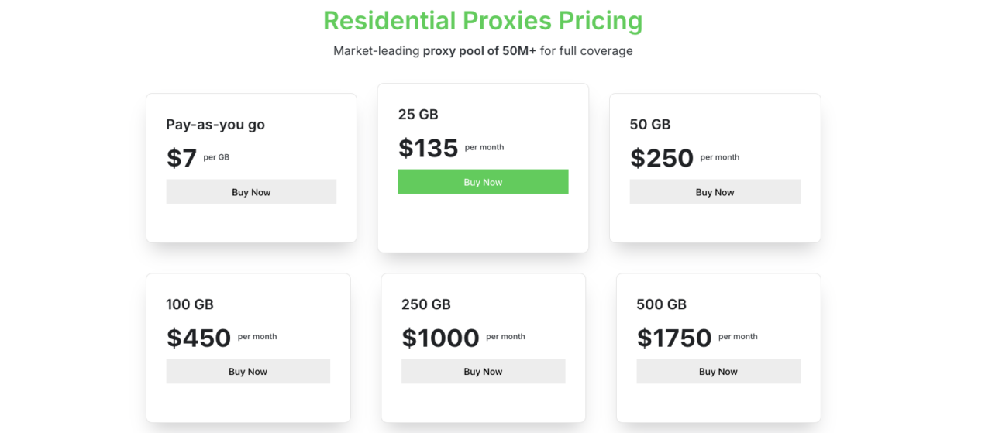Click Buy Now for Pay-as-you go plan
The image size is (992, 433).
(x=251, y=191)
